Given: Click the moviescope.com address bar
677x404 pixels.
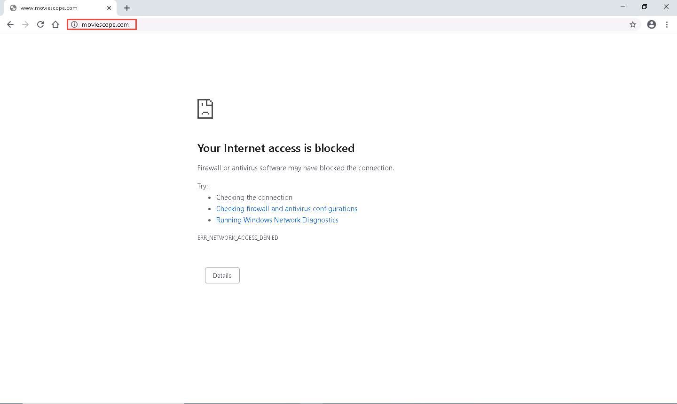Looking at the screenshot, I should point(348,24).
